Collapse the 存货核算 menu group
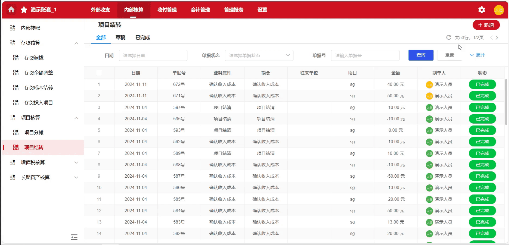 coord(76,43)
